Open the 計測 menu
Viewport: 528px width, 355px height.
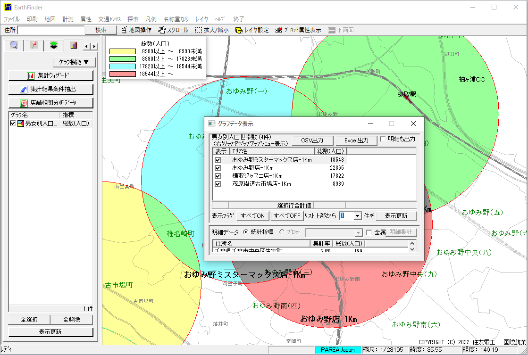pyautogui.click(x=67, y=19)
